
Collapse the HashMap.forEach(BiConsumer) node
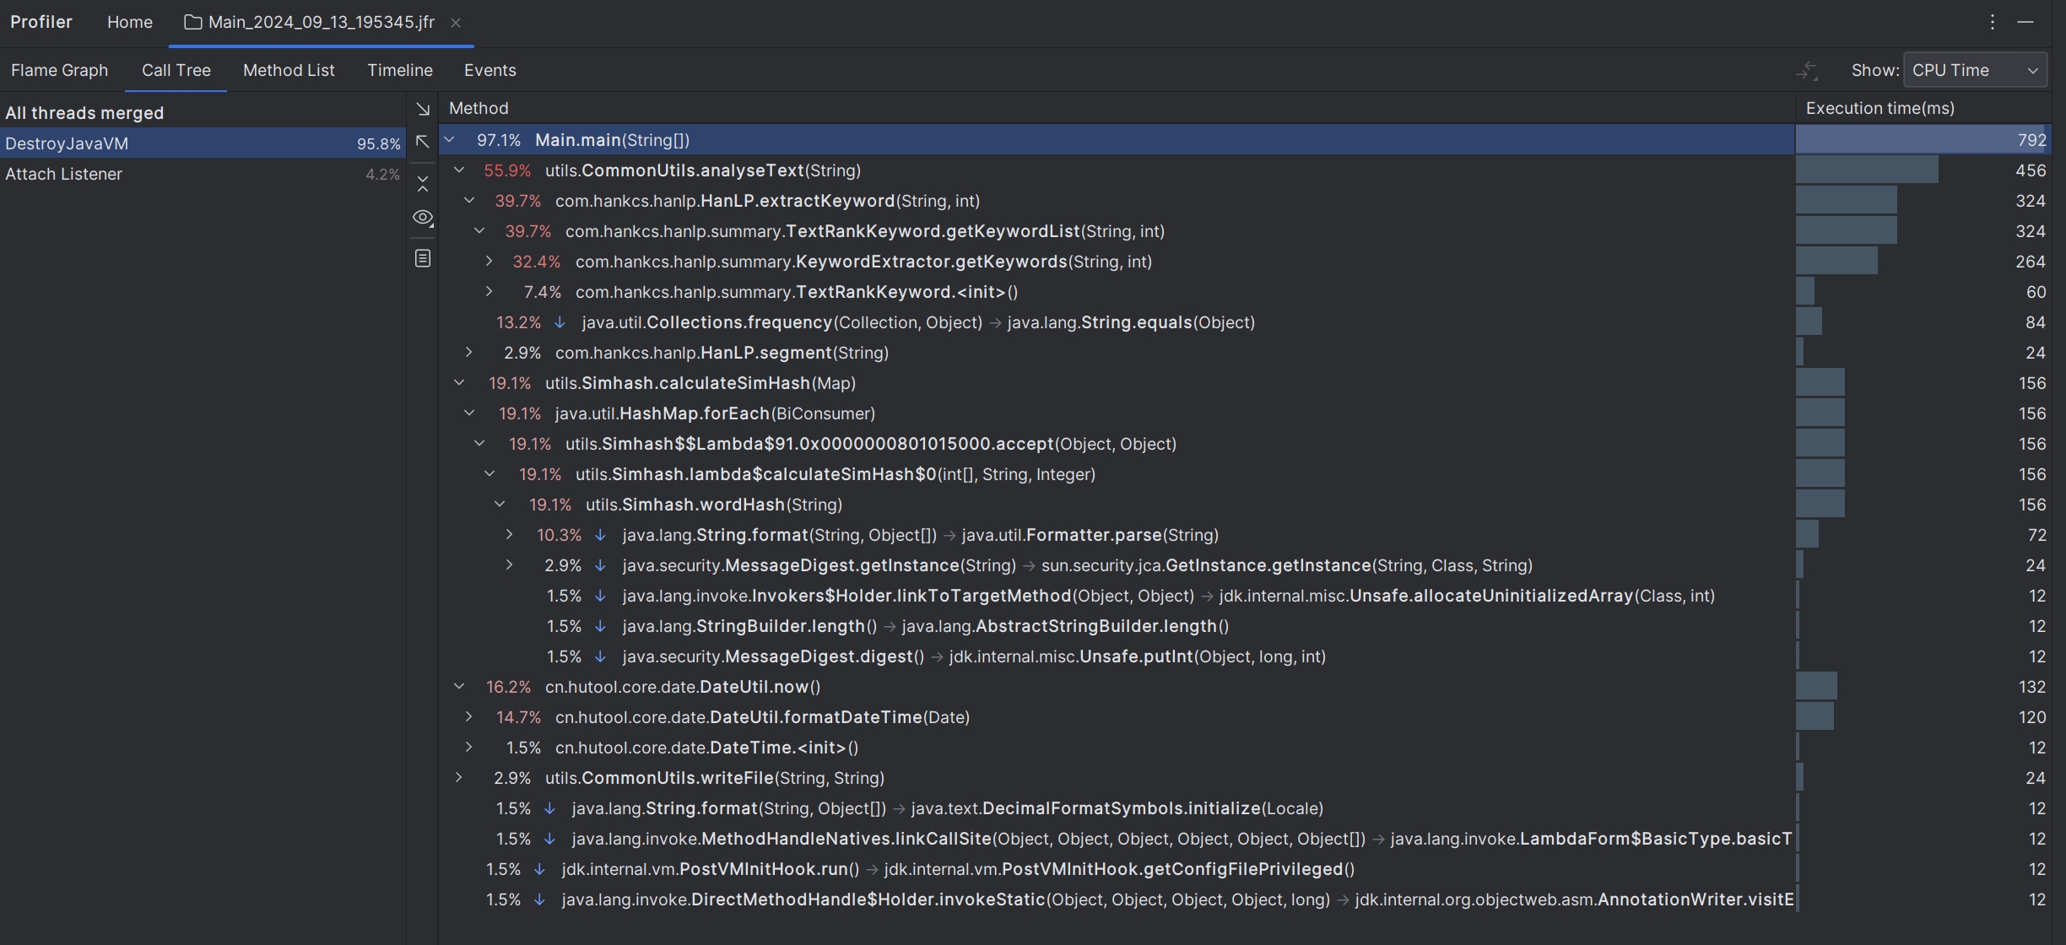(469, 413)
